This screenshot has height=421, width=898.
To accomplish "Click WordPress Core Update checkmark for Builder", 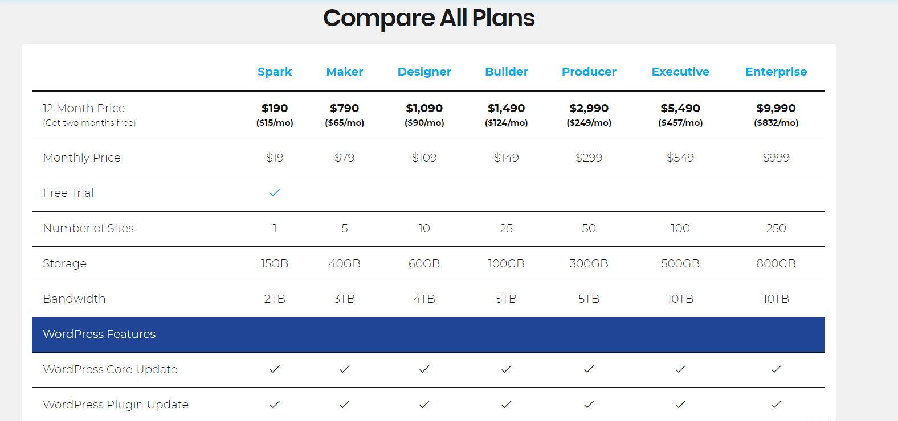I will (506, 369).
